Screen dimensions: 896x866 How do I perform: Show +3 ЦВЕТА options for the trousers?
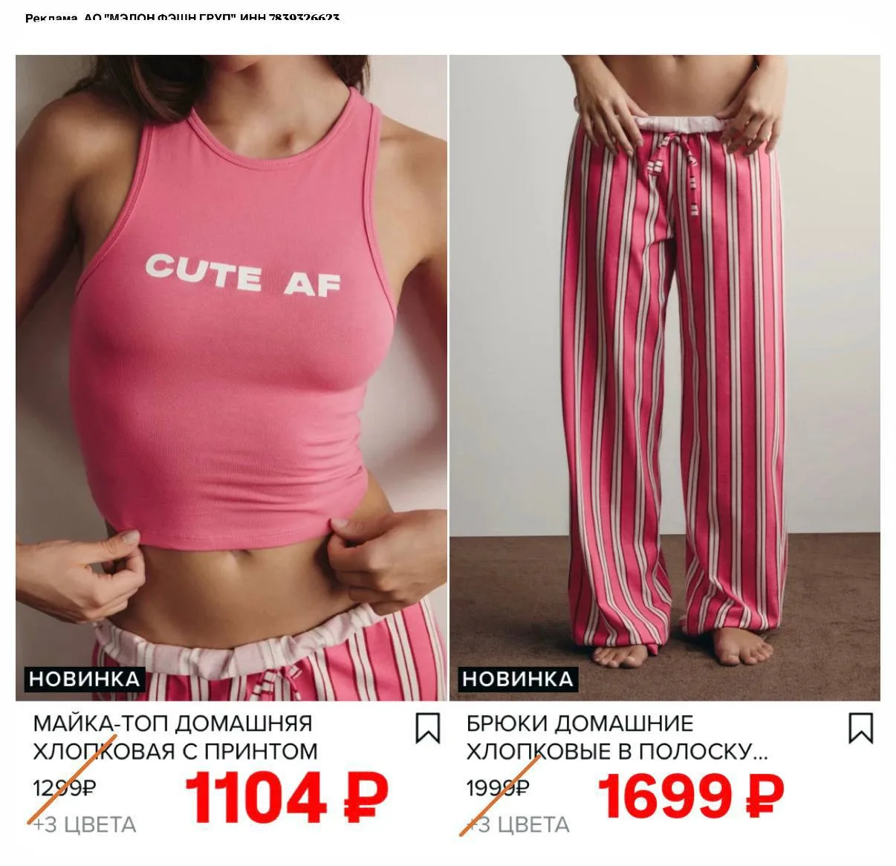518,825
